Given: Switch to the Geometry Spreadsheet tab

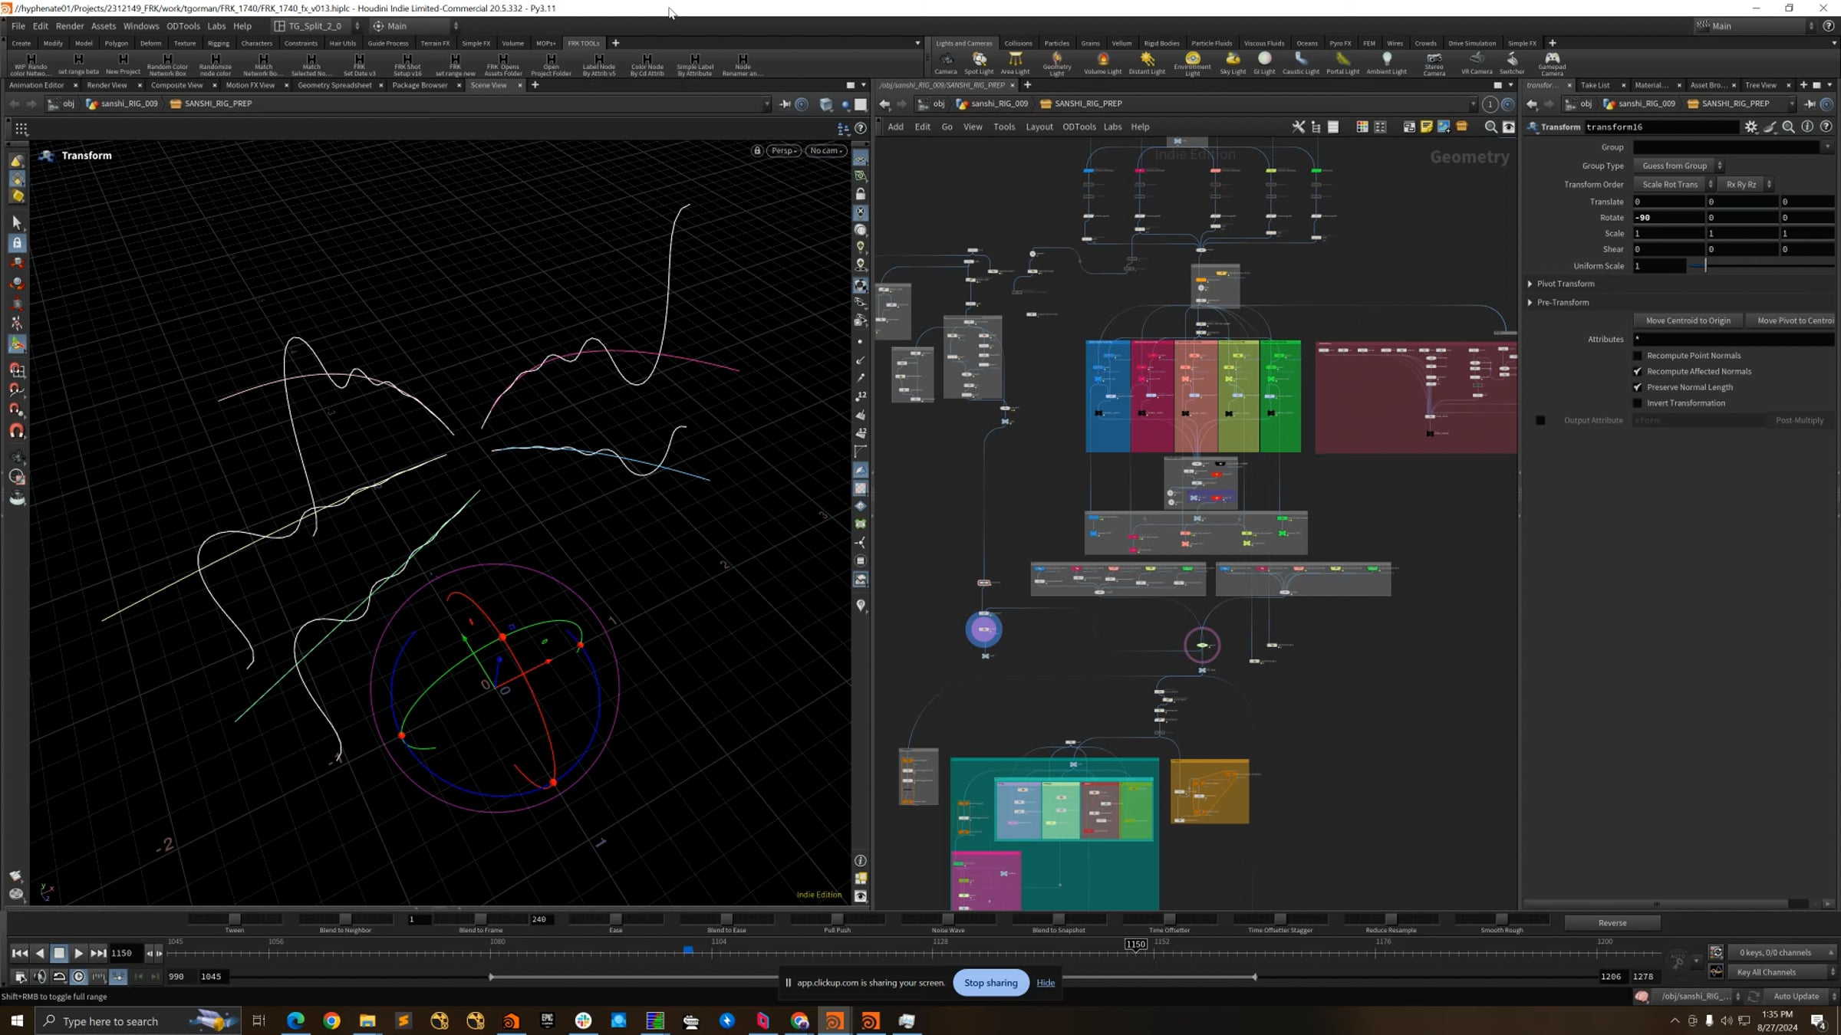Looking at the screenshot, I should [335, 85].
